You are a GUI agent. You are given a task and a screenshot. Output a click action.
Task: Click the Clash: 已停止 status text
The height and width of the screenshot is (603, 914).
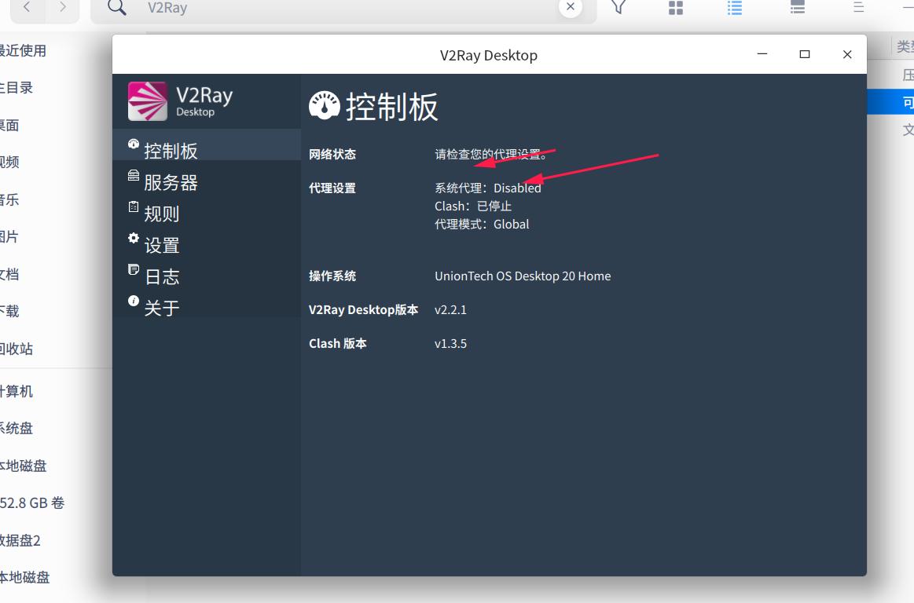473,206
